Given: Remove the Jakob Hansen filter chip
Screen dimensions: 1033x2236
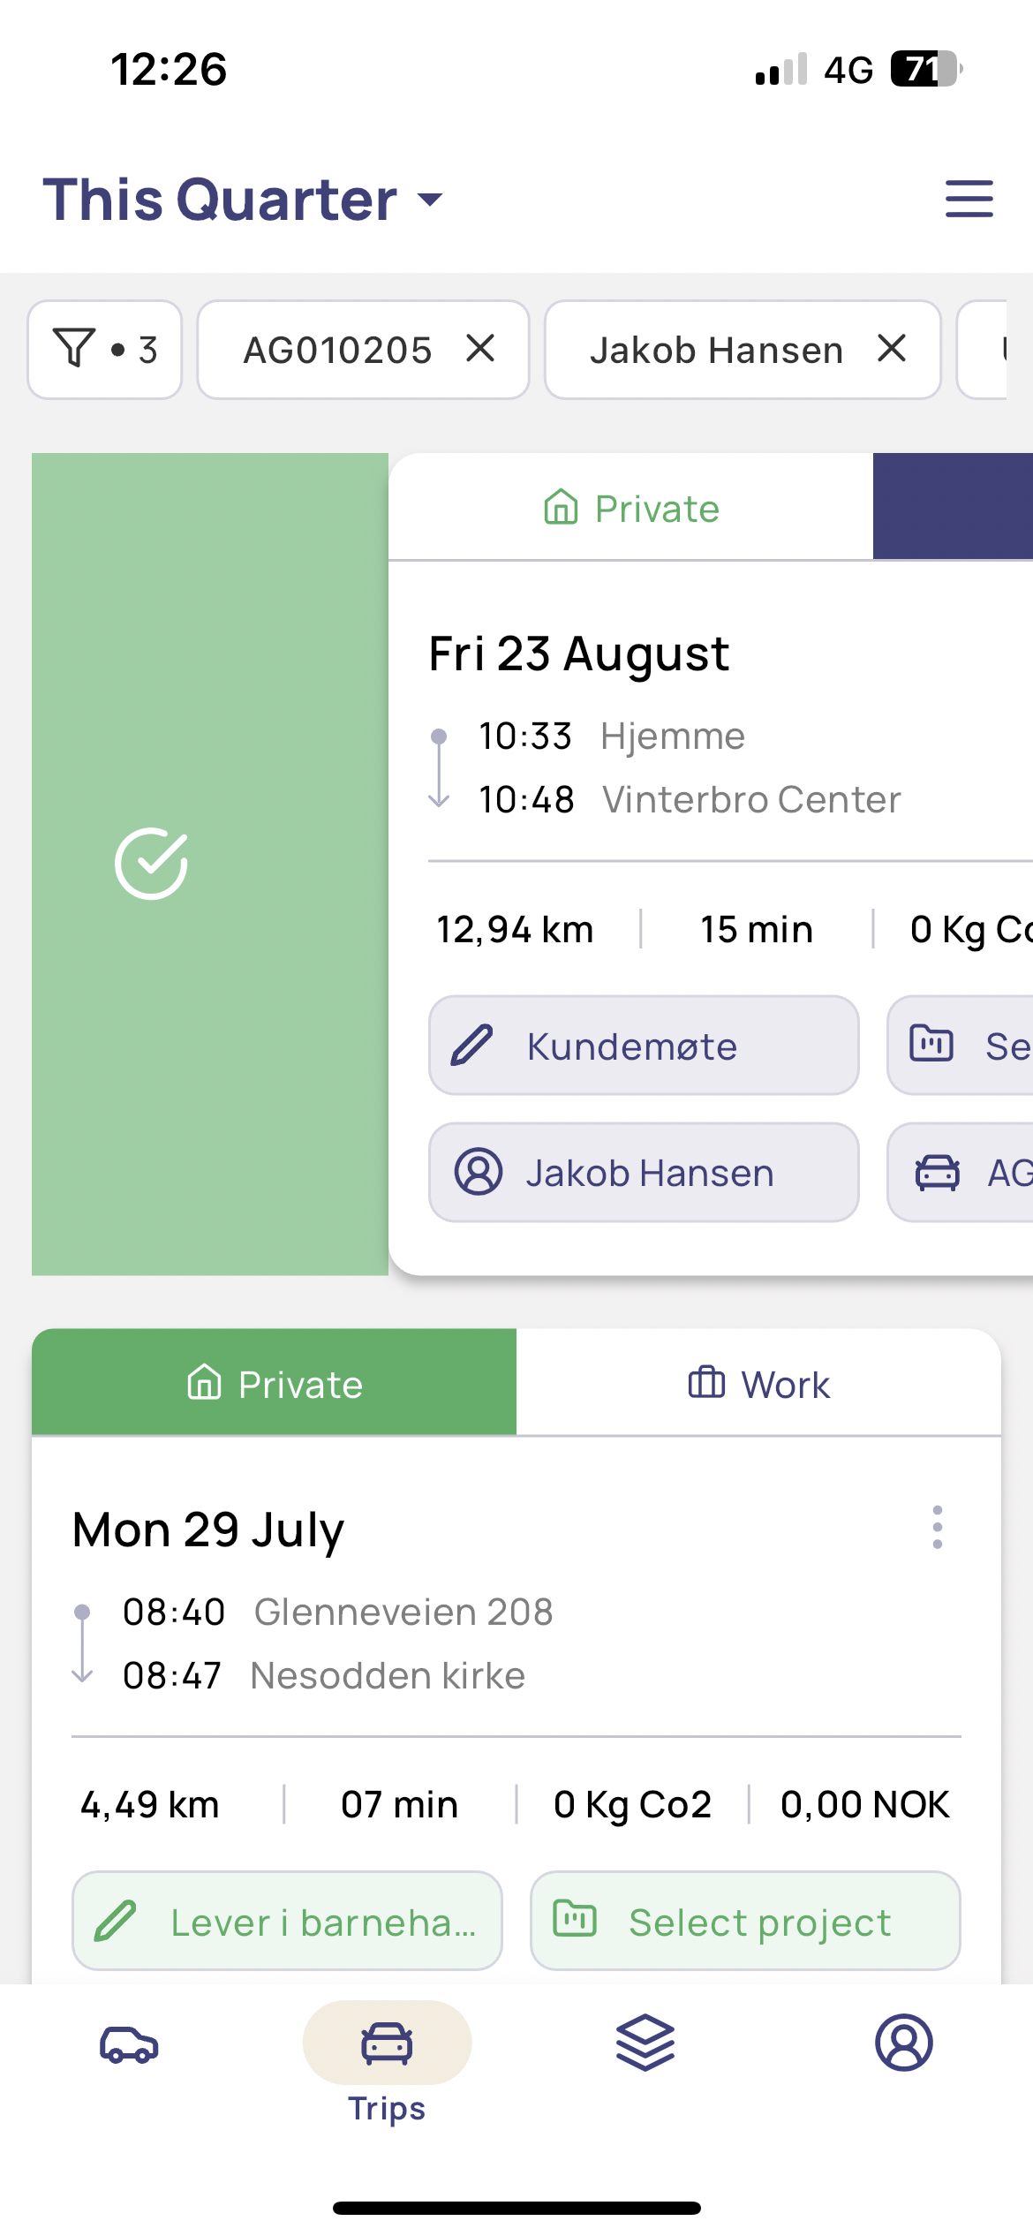Looking at the screenshot, I should 892,349.
